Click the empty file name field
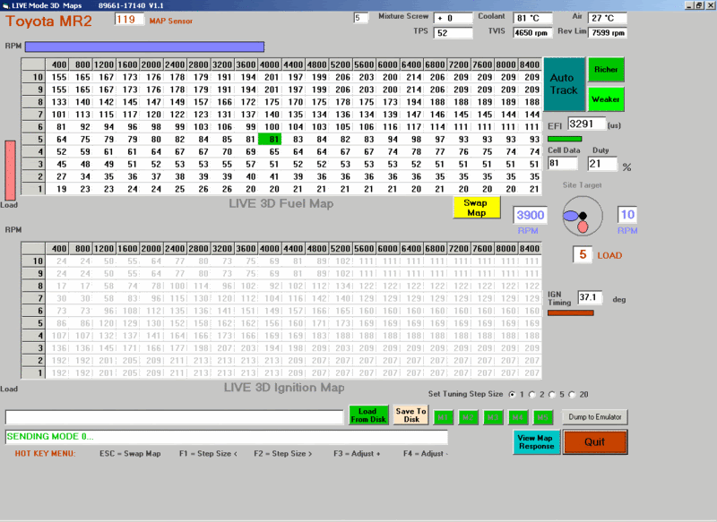This screenshot has height=522, width=717. (x=174, y=417)
